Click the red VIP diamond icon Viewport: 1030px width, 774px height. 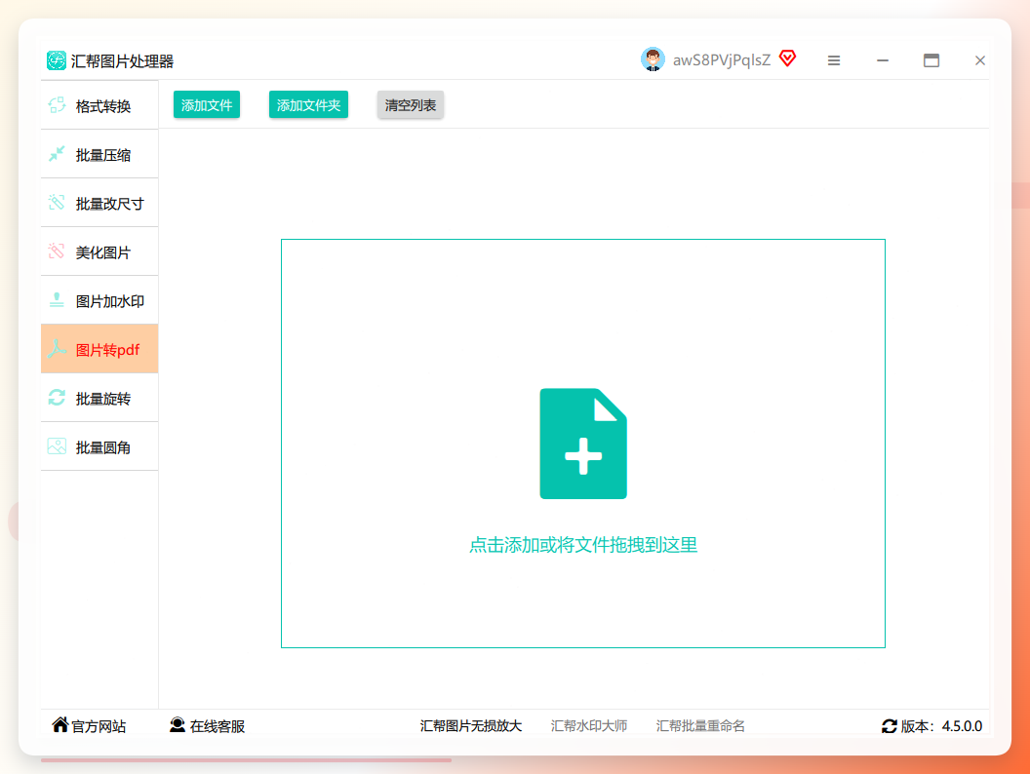(787, 58)
